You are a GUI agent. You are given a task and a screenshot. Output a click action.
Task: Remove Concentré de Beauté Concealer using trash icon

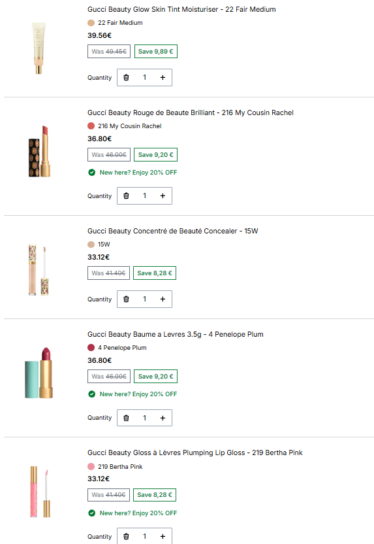[127, 299]
